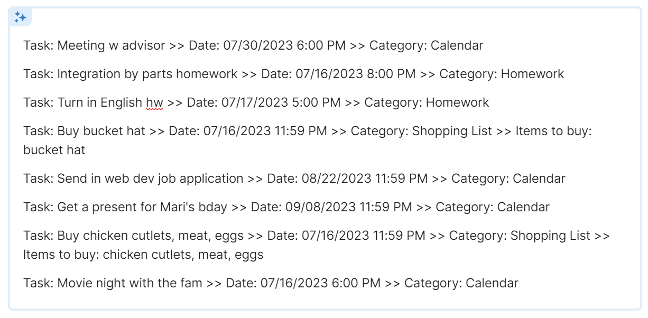Click the date 08/22/2023 11:59 PM
Screen dimensions: 648x318
coord(364,179)
